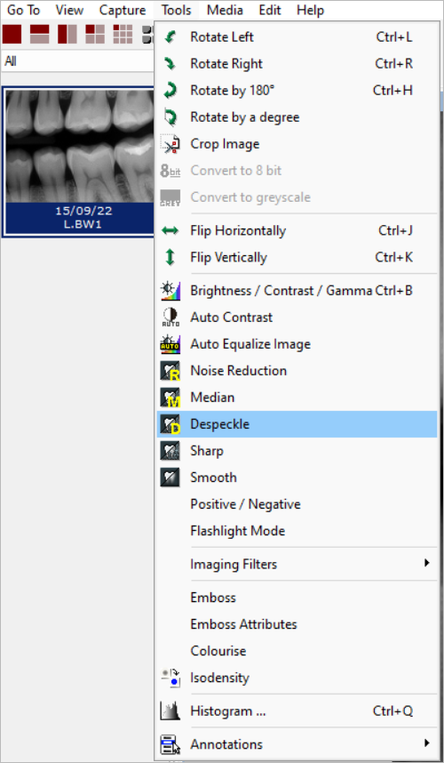Open the Media menu
This screenshot has height=763, width=444.
[225, 10]
